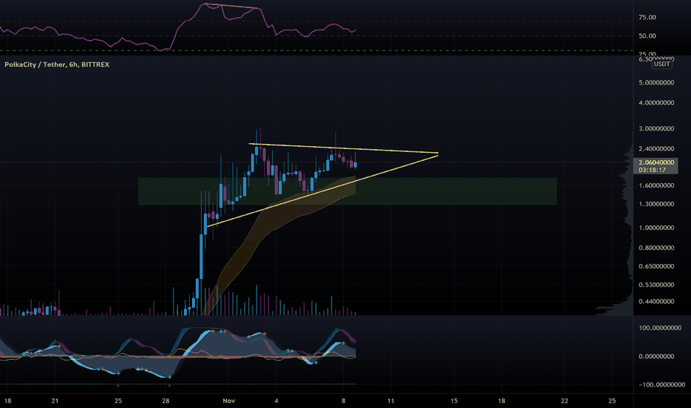Click the 1.30000000 price axis label

click(656, 204)
